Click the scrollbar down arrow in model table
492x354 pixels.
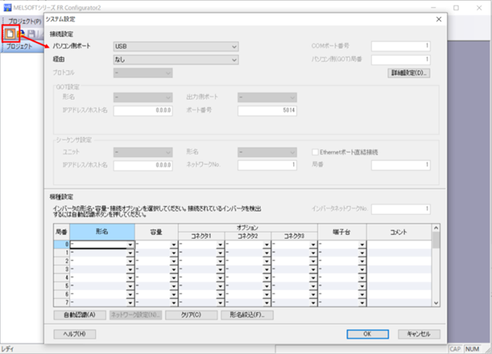tap(436, 303)
